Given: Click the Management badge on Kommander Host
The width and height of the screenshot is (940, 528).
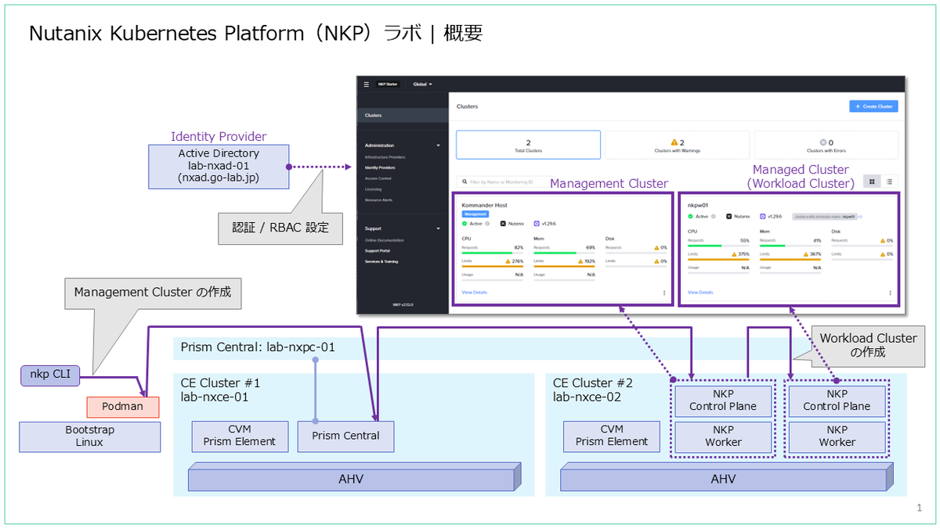Looking at the screenshot, I should click(x=475, y=213).
